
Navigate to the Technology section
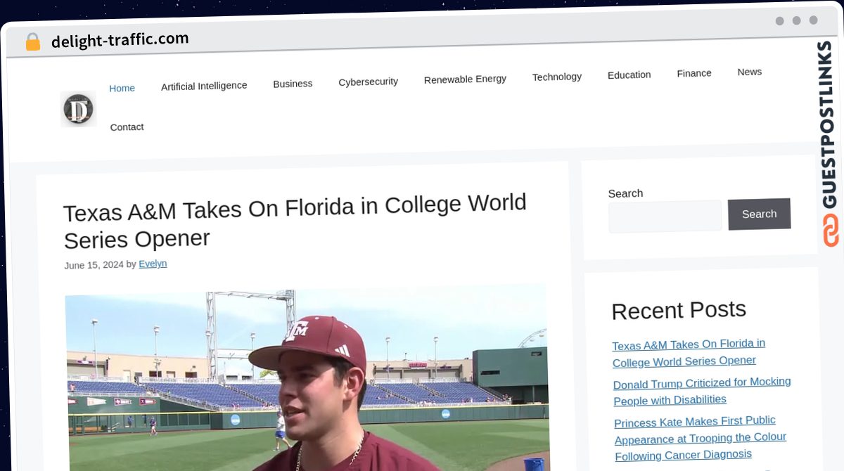557,77
